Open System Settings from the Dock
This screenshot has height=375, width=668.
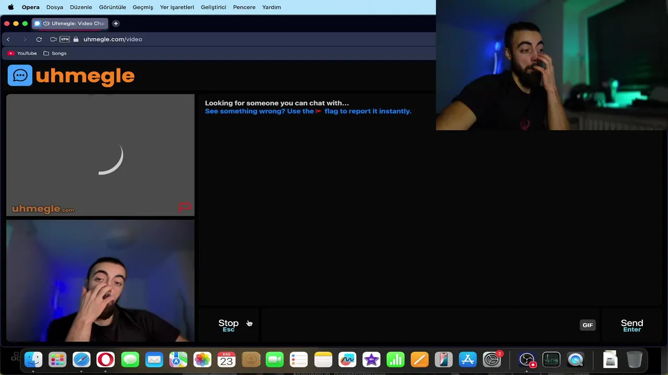tap(492, 359)
